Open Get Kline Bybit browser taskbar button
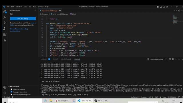The height and width of the screenshot is (103, 183). [62, 101]
